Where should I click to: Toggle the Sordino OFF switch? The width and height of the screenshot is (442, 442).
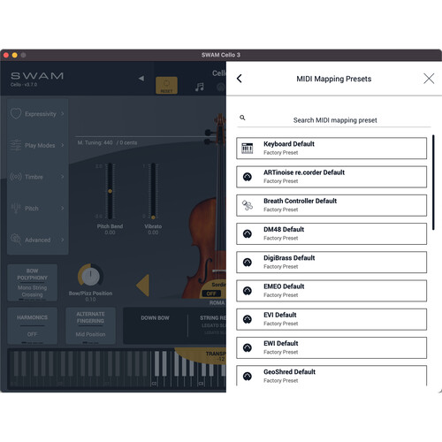pyautogui.click(x=211, y=293)
